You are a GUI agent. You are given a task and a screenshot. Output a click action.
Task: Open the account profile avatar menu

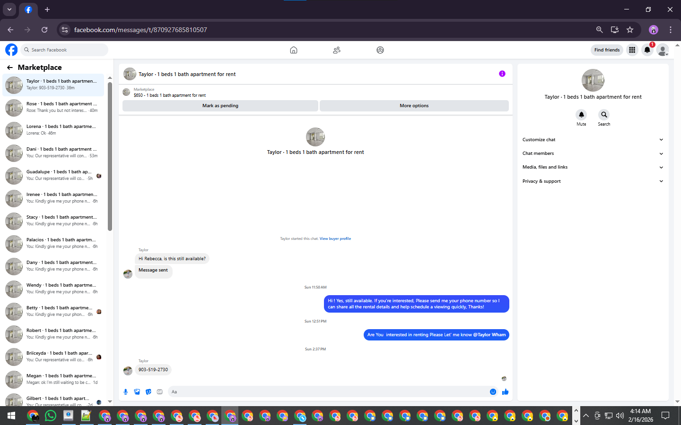click(x=663, y=50)
